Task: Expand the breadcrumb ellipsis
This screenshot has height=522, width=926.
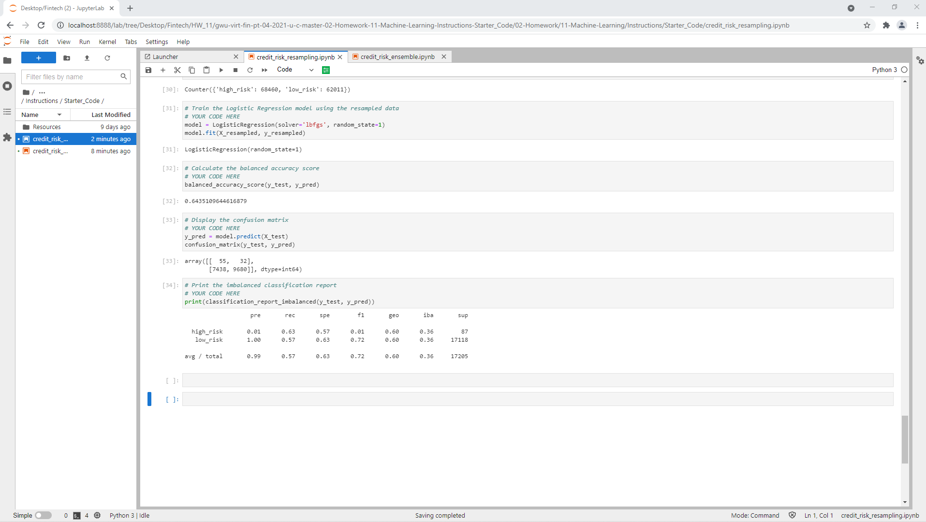Action: coord(42,92)
